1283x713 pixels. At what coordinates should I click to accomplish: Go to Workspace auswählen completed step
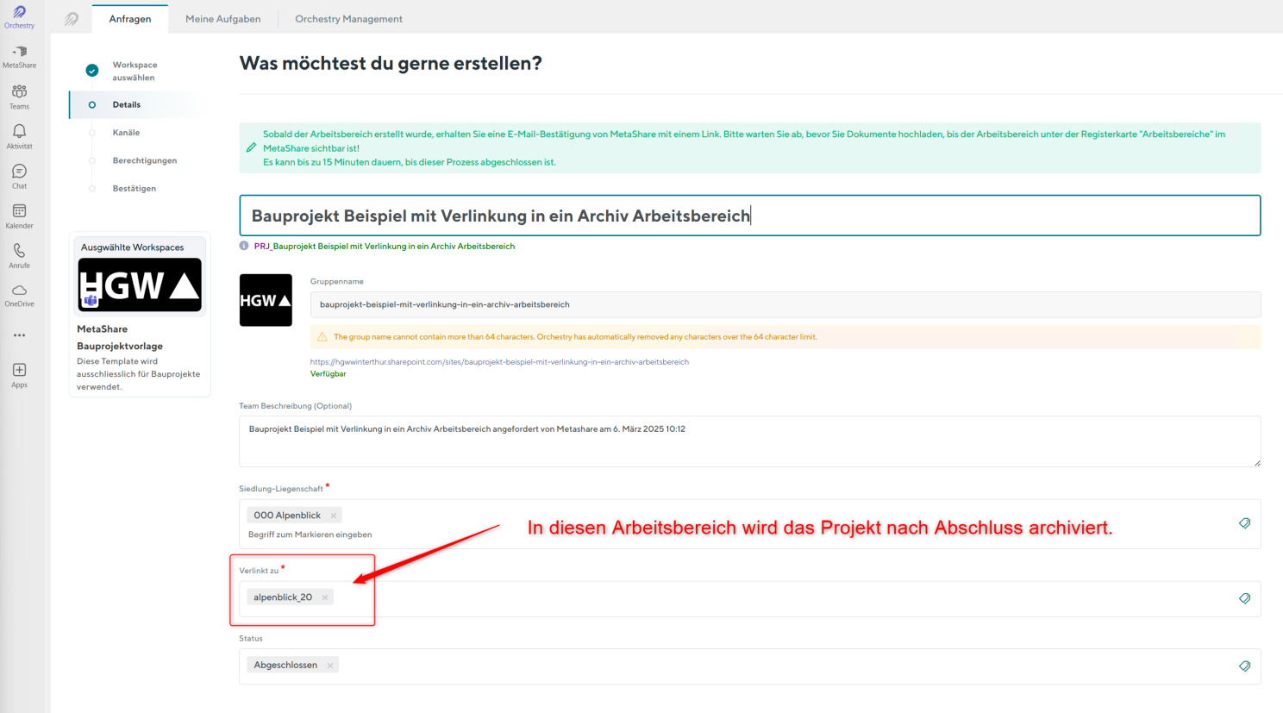coord(134,71)
